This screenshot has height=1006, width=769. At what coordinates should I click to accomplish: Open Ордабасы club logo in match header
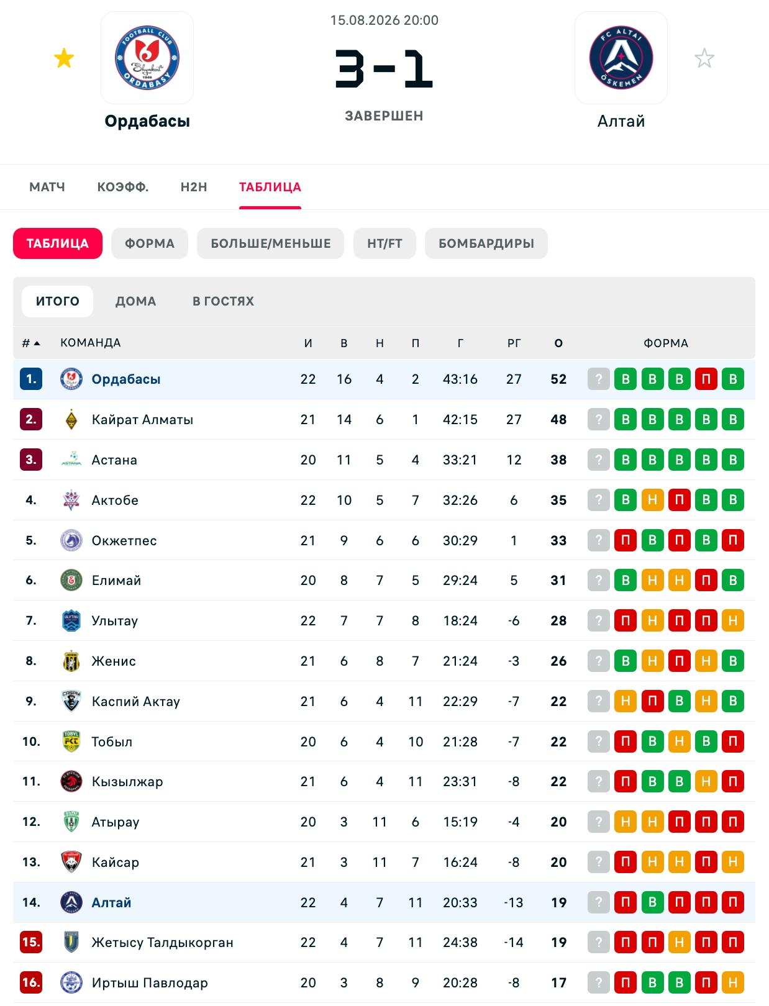coord(147,58)
